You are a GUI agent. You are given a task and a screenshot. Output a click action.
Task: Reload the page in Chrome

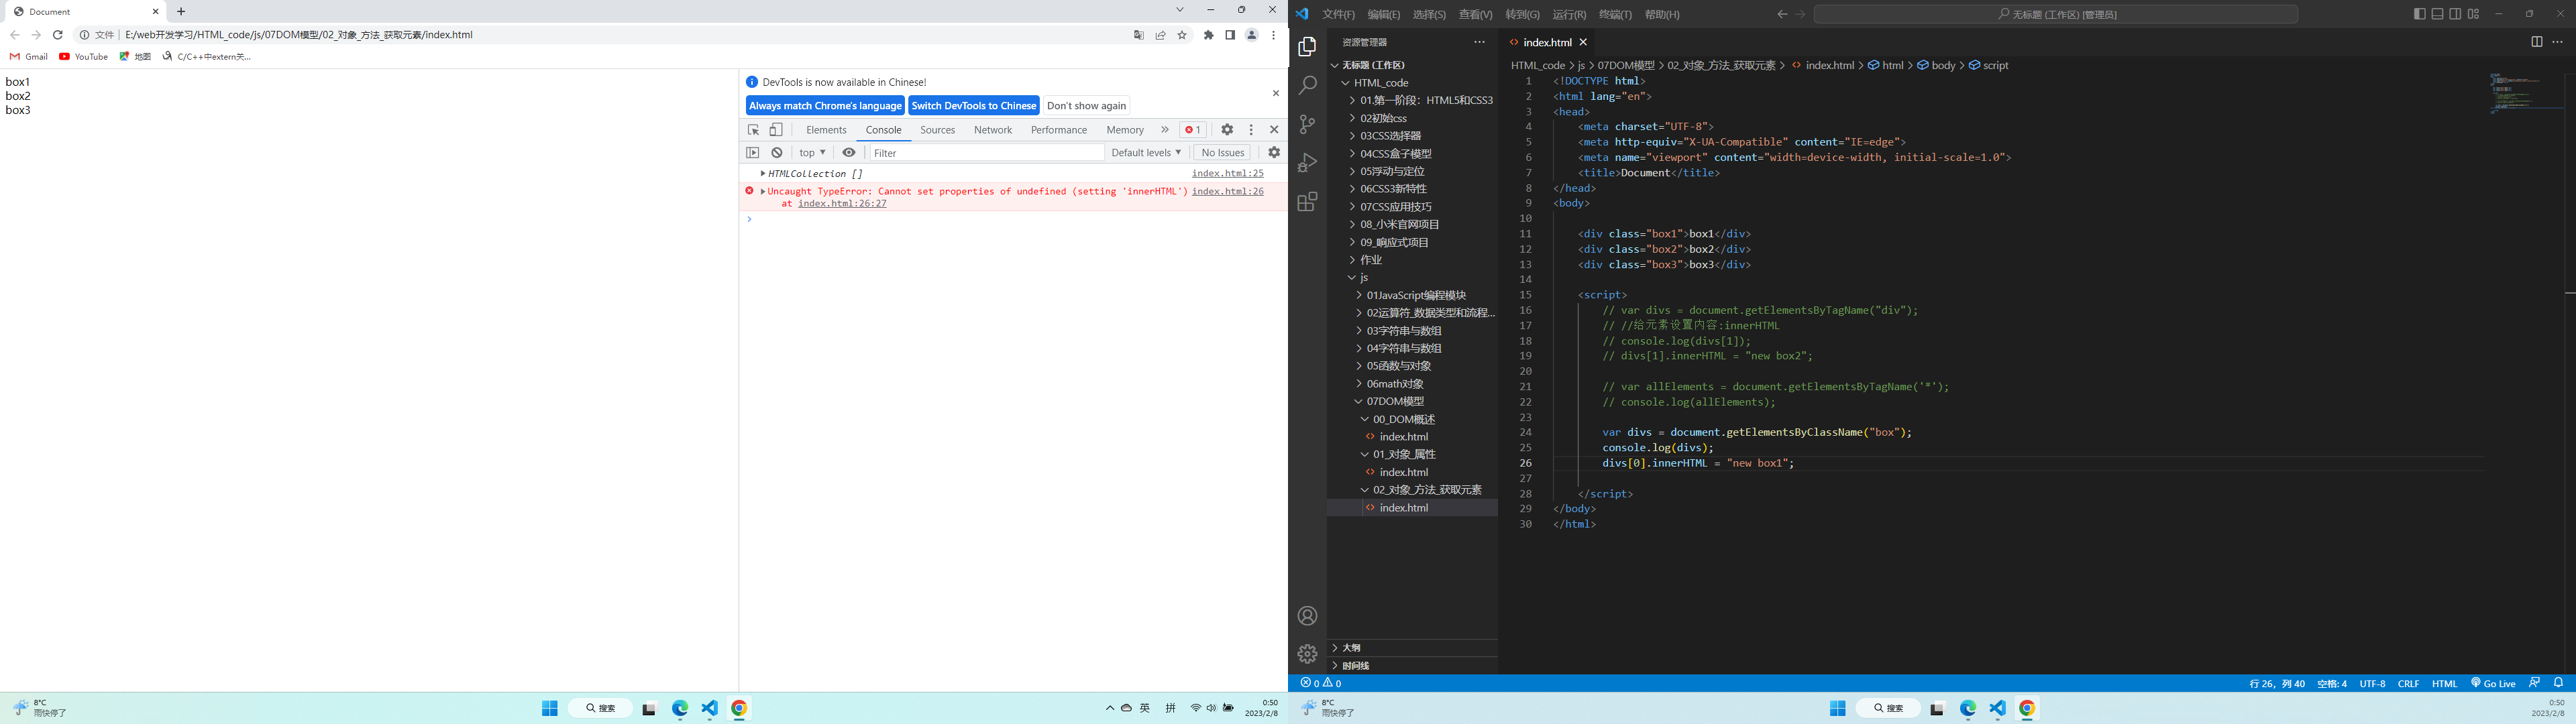coord(58,35)
